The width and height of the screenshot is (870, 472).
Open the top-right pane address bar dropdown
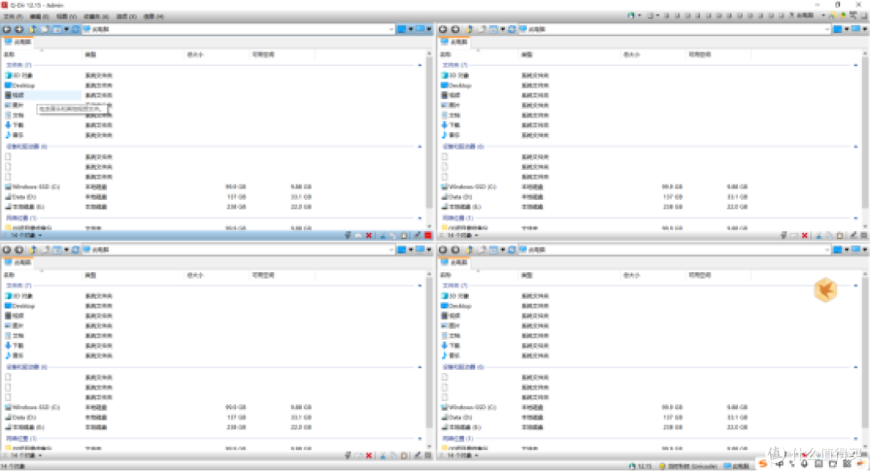[x=827, y=29]
